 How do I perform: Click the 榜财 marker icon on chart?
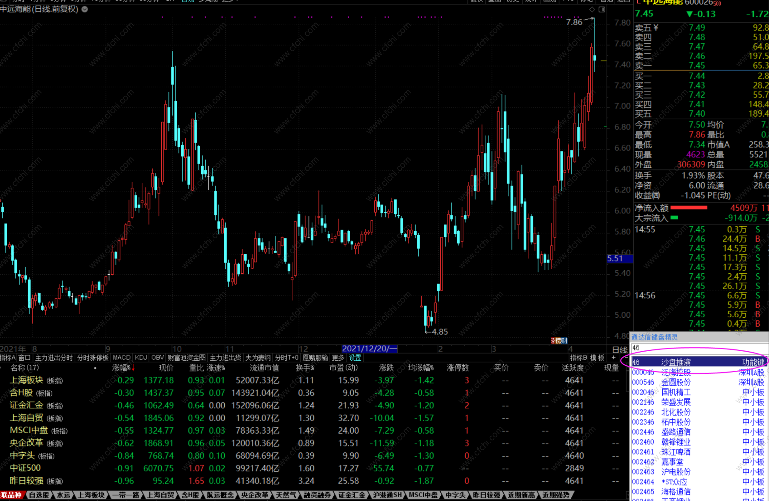(x=559, y=341)
